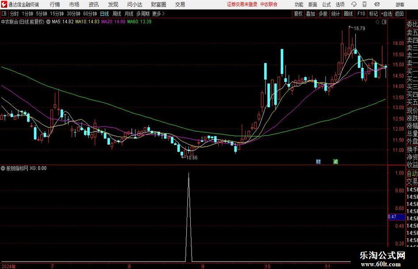Open the 选项 menu

[340, 4]
